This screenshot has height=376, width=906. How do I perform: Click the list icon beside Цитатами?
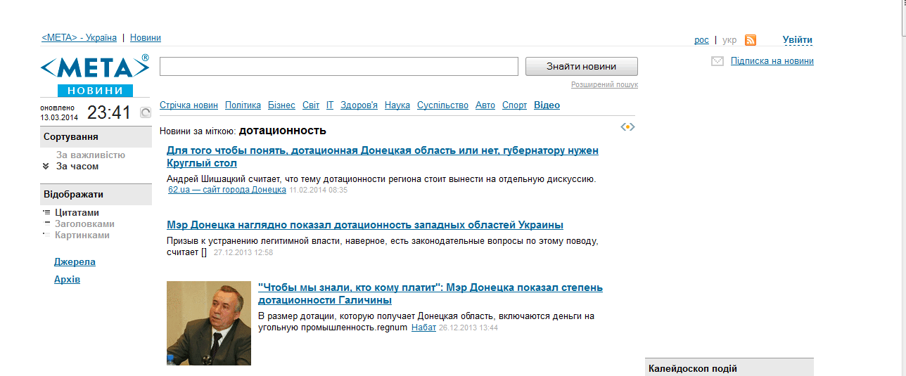[46, 212]
